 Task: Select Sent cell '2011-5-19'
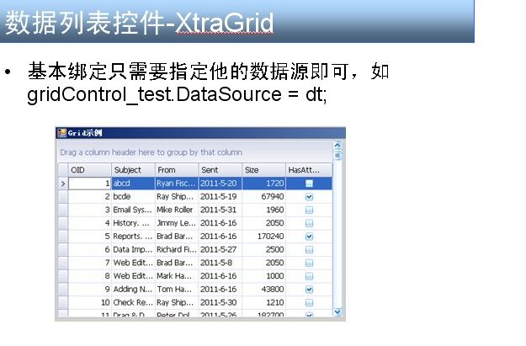(220, 197)
